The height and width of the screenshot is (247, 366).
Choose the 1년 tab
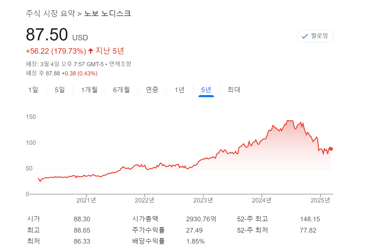coord(180,90)
